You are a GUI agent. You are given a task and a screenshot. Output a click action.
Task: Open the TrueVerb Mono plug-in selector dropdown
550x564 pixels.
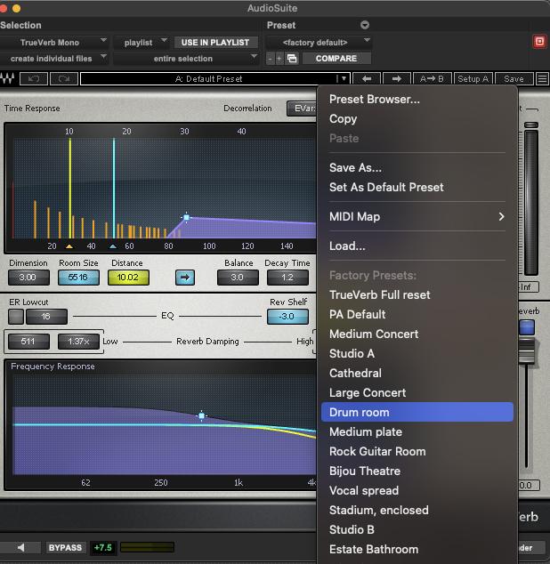point(54,42)
